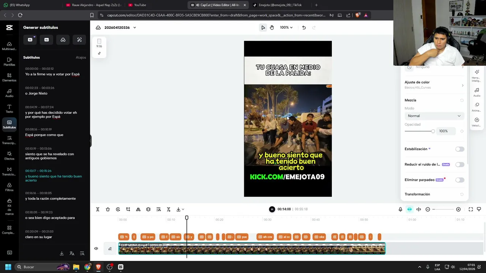
Task: Expand the Ninguno option arrow
Action: [462, 67]
